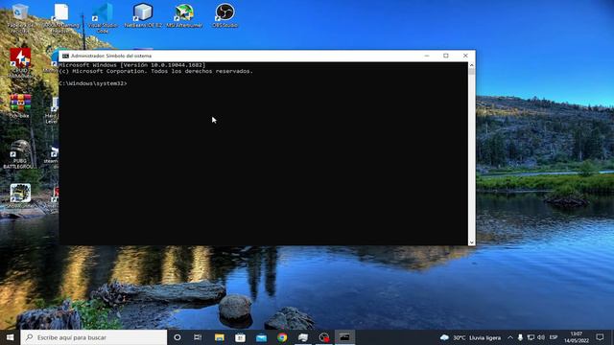Open the volume control in the tray
614x345 pixels.
tap(541, 337)
